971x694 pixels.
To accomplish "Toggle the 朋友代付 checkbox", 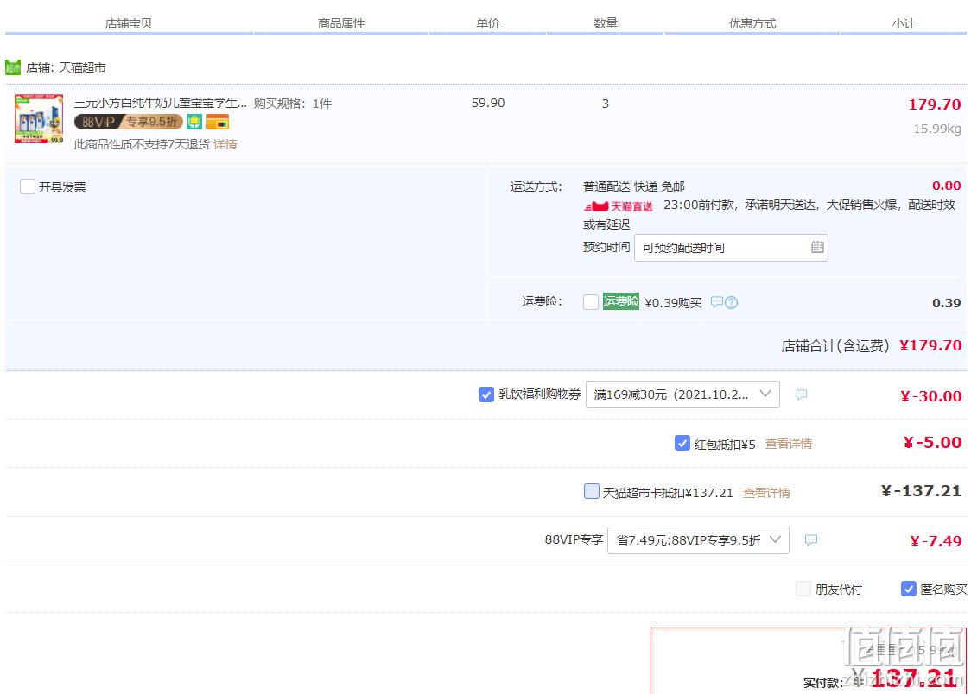I will [x=803, y=589].
